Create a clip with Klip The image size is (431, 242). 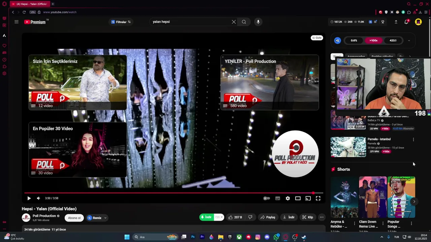(x=307, y=217)
